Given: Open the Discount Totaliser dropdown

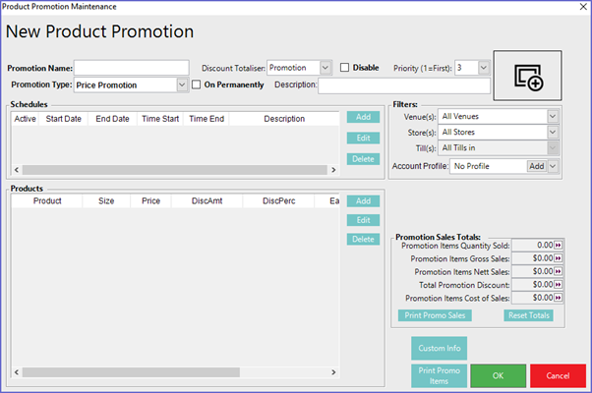Looking at the screenshot, I should click(326, 68).
